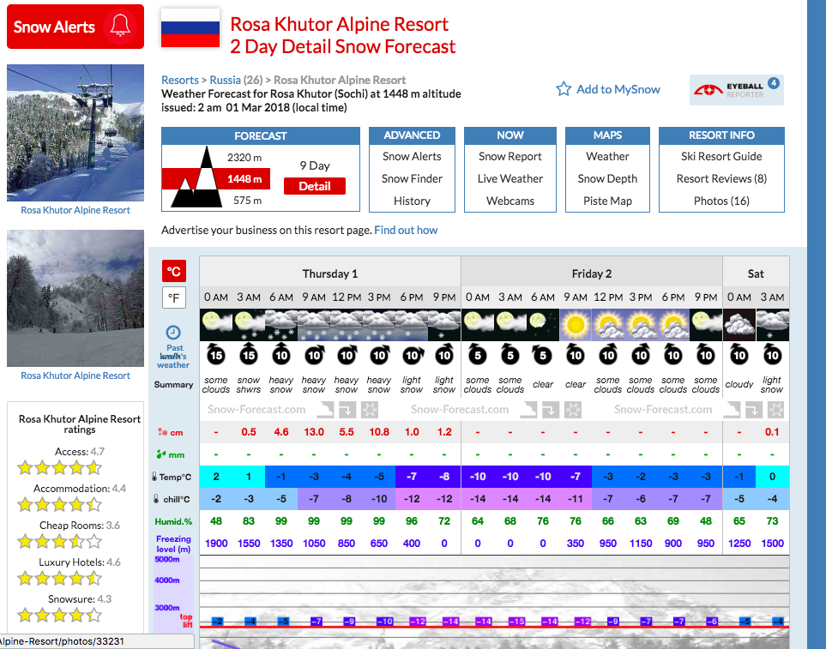Open History under Advanced

tap(412, 201)
